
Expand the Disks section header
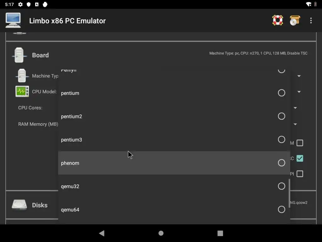click(x=40, y=205)
